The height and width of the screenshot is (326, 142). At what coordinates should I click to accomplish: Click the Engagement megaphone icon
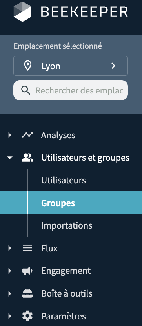[x=27, y=271]
